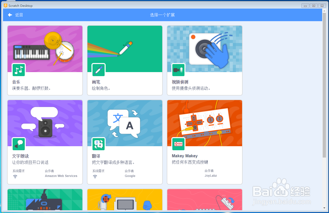The width and height of the screenshot is (329, 213).
Task: Maximize the Scratch Desktop window
Action: pos(314,6)
